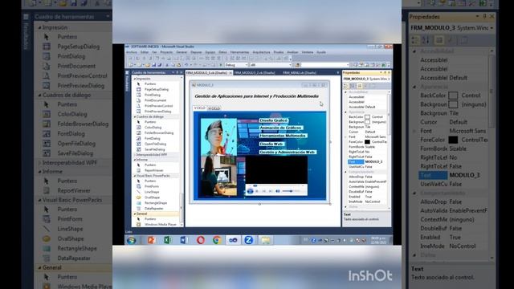Viewport: 514px width, 289px height.
Task: Click the form title label Gestión de Aplicaciones
Action: tap(257, 96)
